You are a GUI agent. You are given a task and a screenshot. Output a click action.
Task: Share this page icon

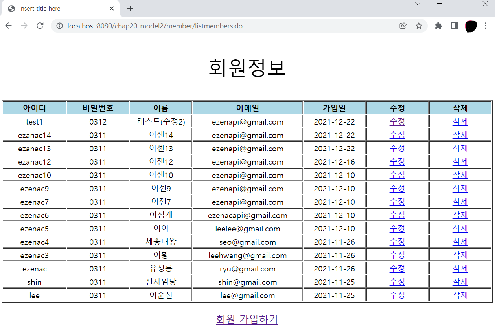tap(403, 26)
